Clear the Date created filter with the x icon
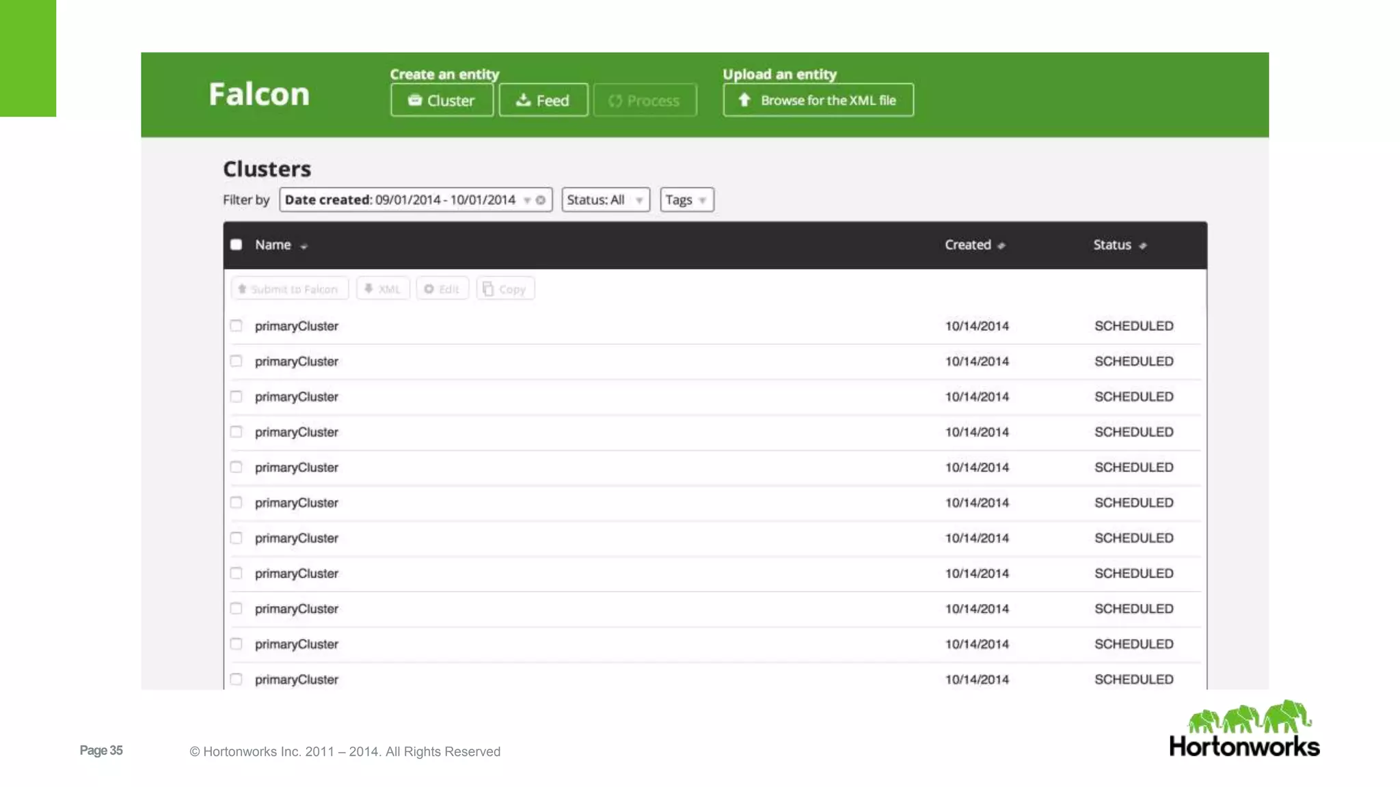 pos(541,200)
